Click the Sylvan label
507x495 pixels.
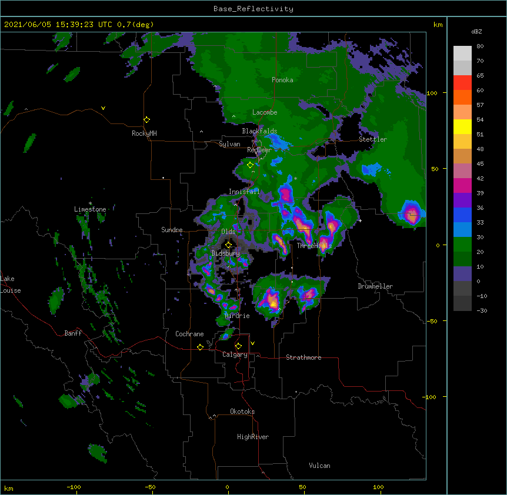point(229,144)
